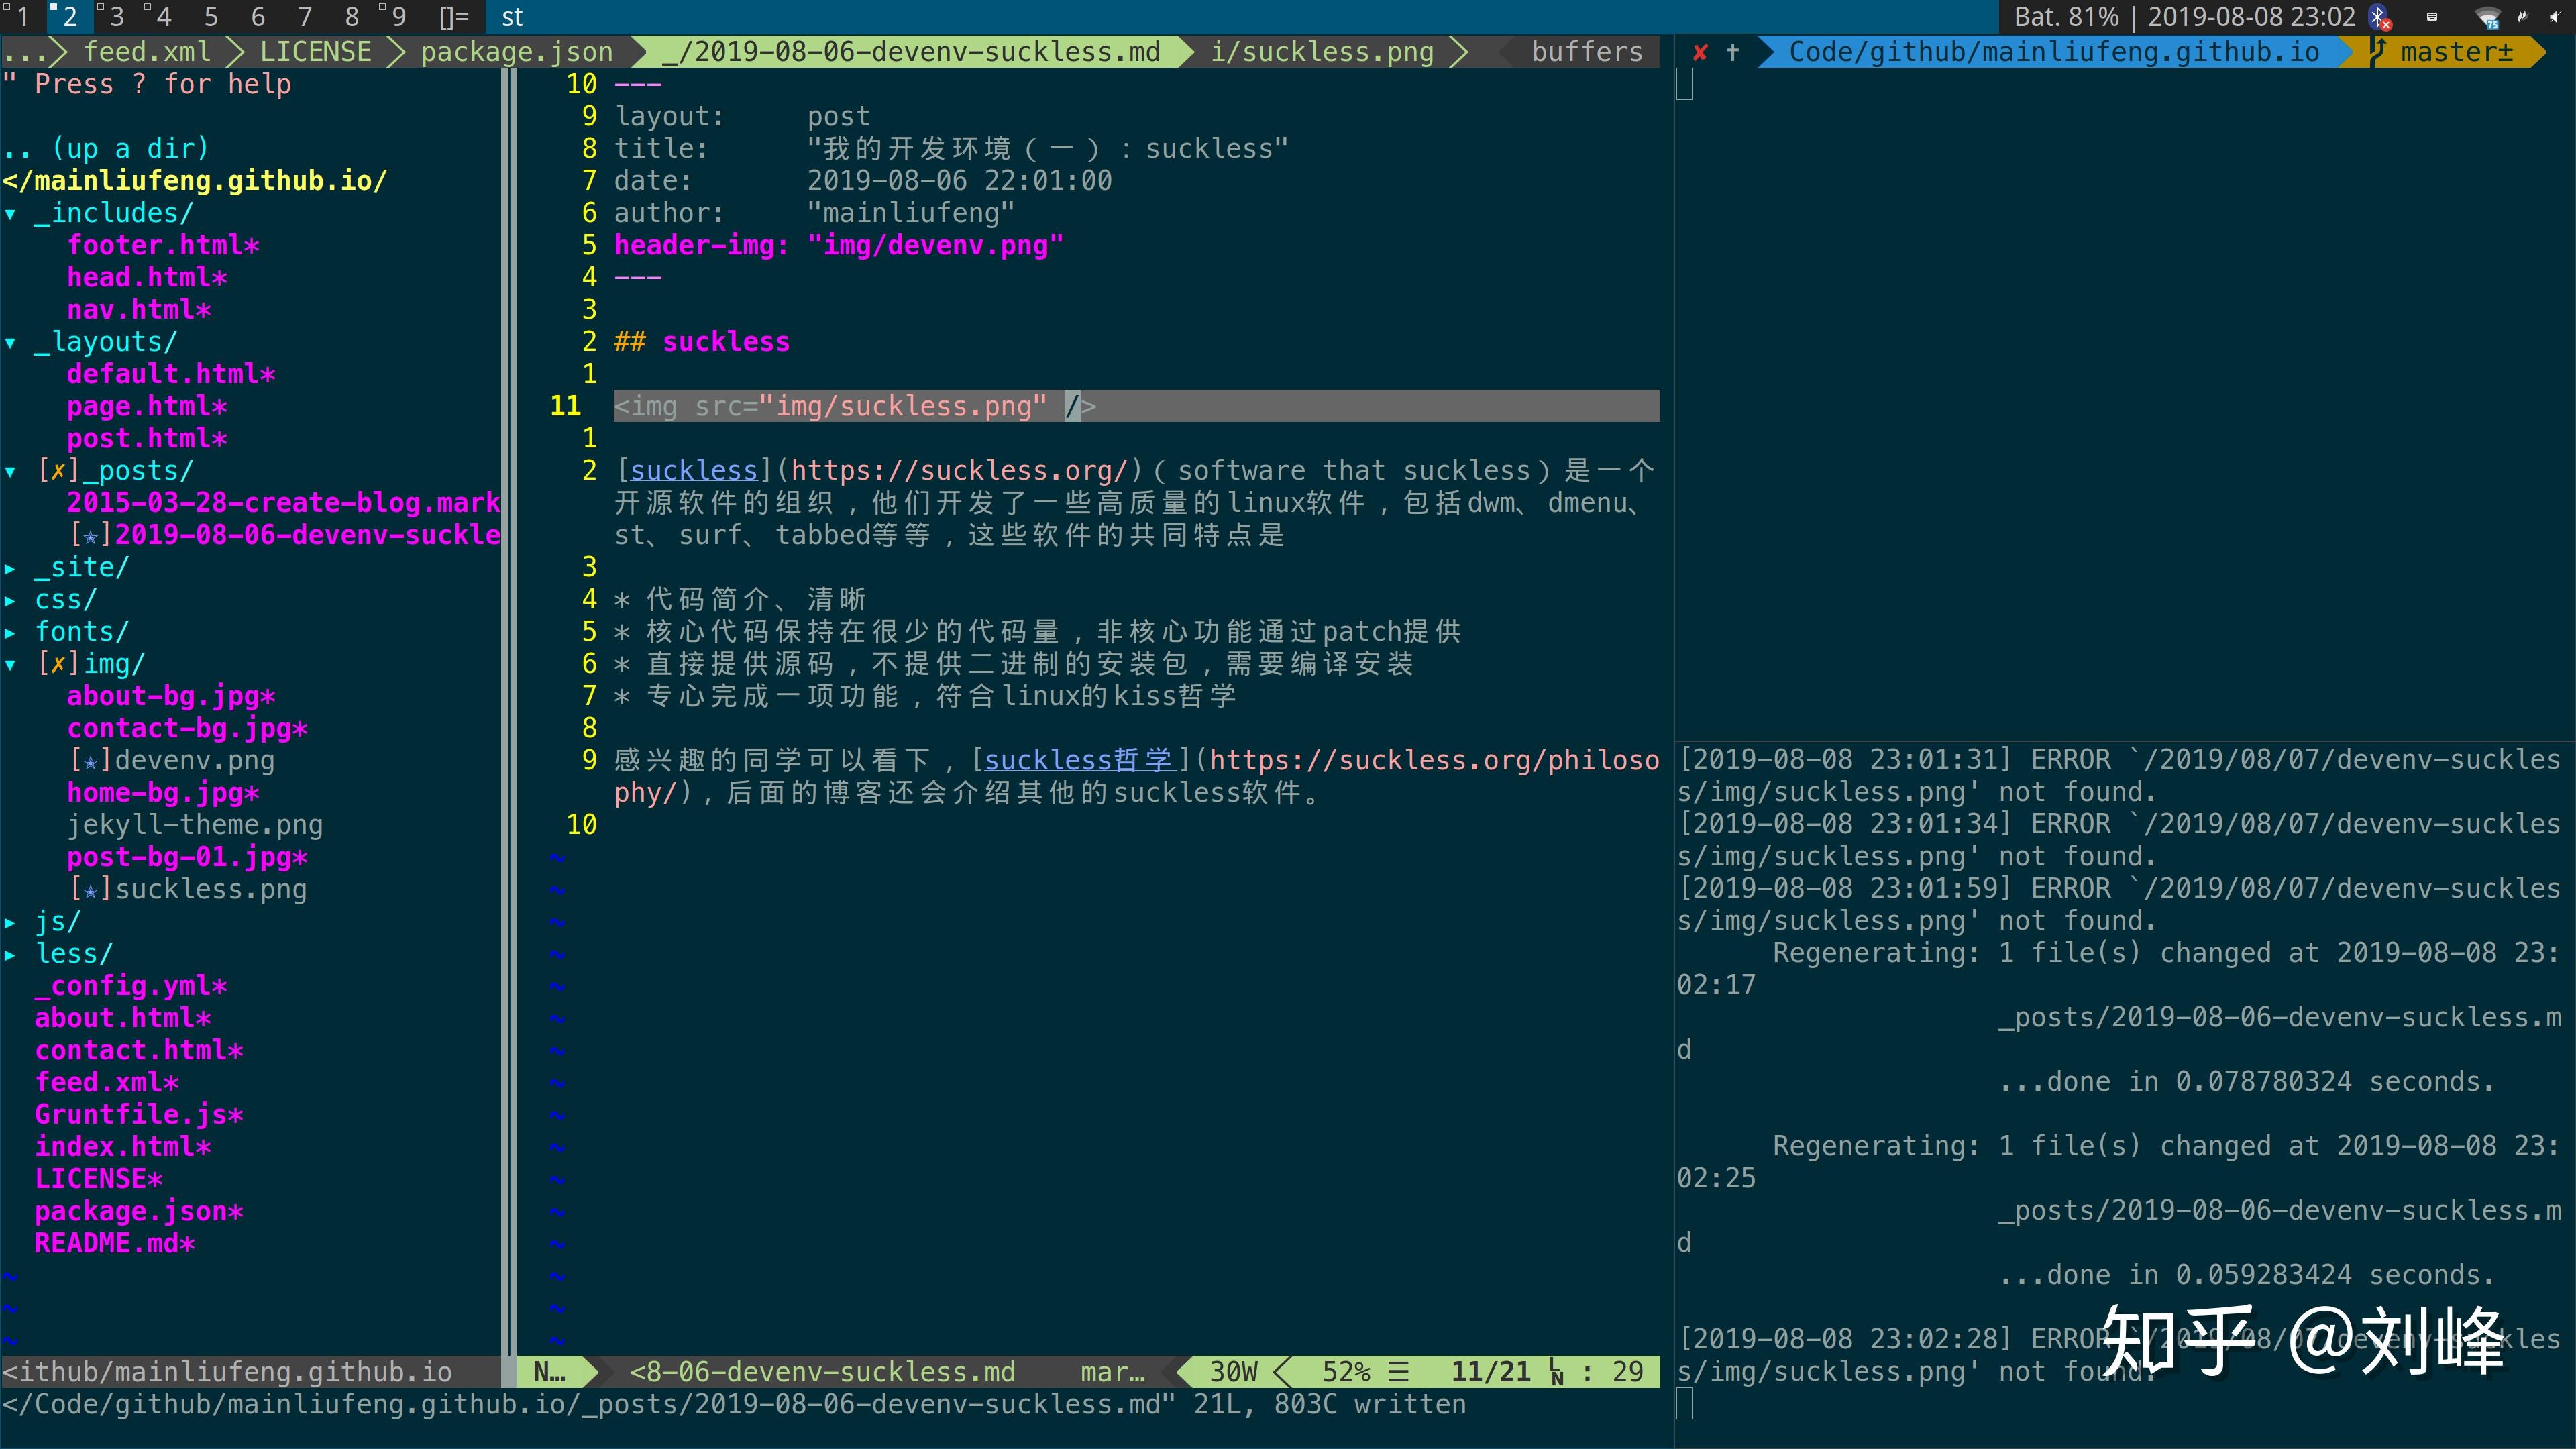
Task: Select the package.json buffer tab
Action: pos(516,52)
